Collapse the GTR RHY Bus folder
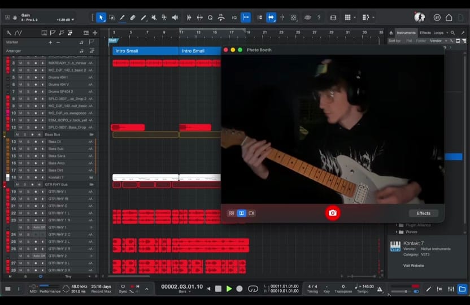 click(92, 185)
